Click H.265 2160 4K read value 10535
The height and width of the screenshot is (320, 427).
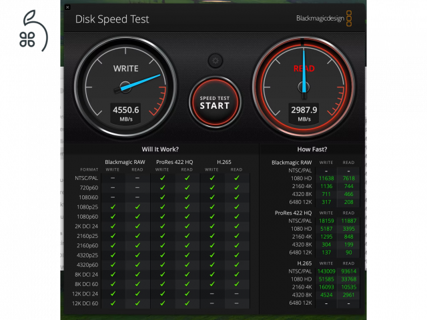point(348,287)
